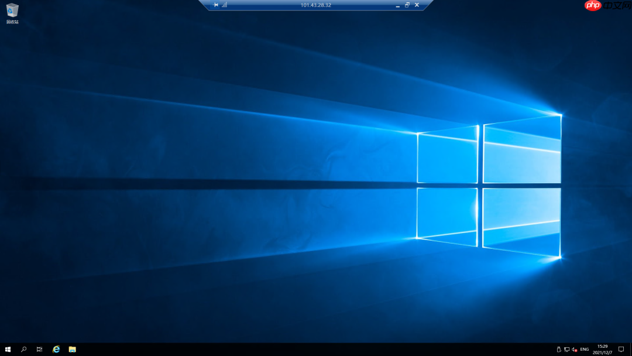Restore down the remote session window

[407, 5]
